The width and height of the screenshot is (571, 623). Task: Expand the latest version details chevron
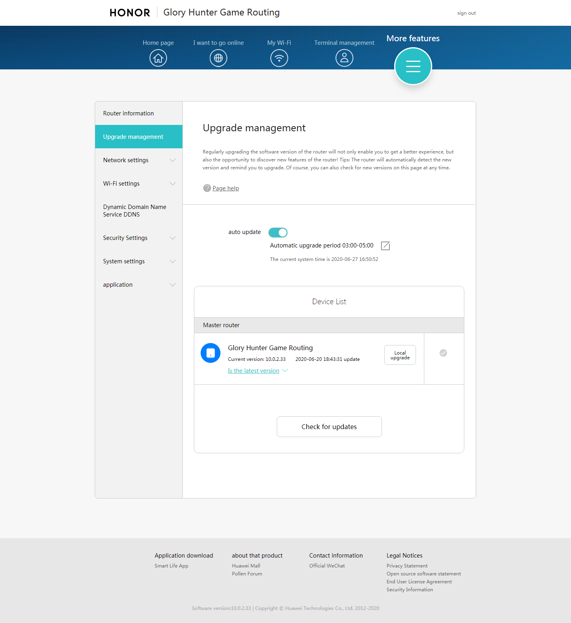(x=285, y=370)
